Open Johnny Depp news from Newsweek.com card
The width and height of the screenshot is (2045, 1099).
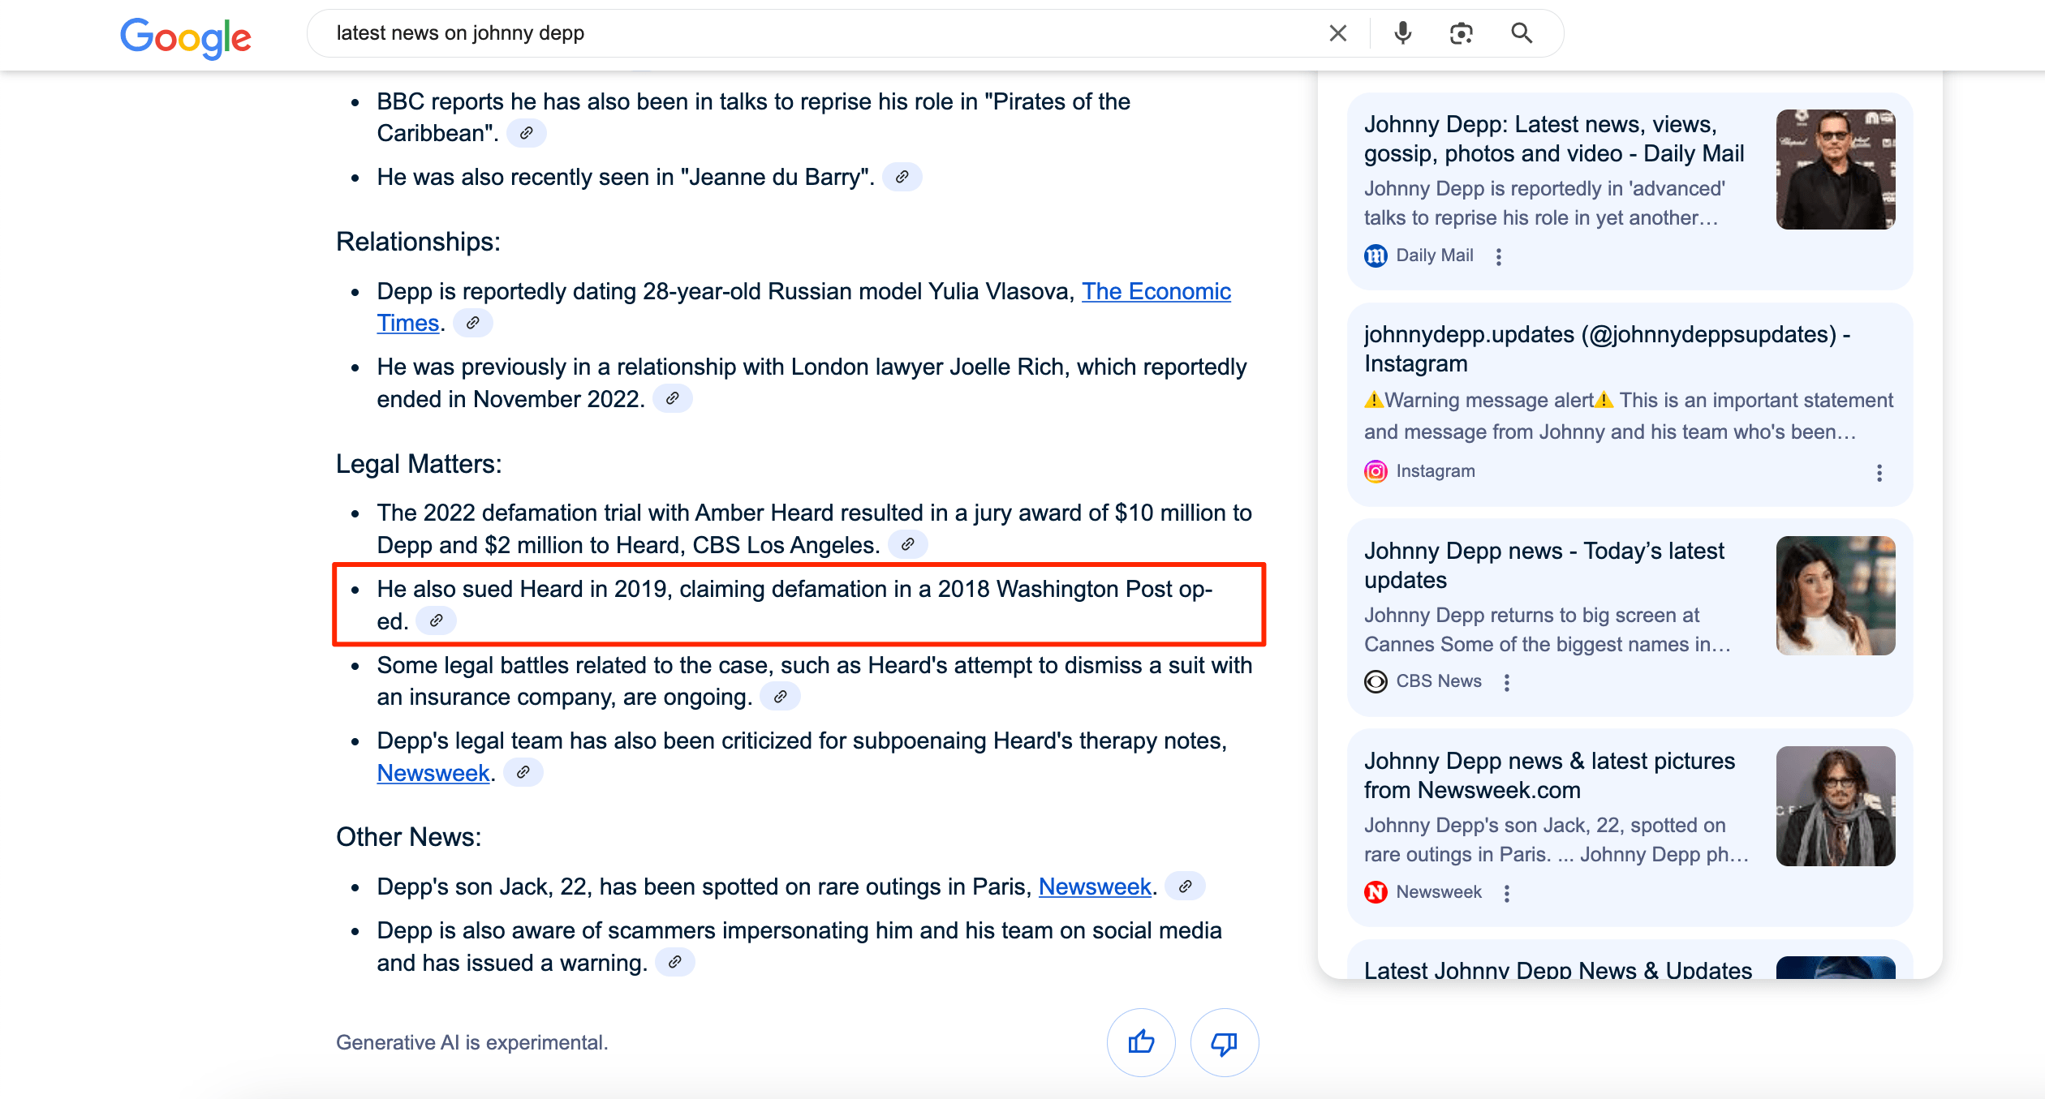[x=1630, y=827]
